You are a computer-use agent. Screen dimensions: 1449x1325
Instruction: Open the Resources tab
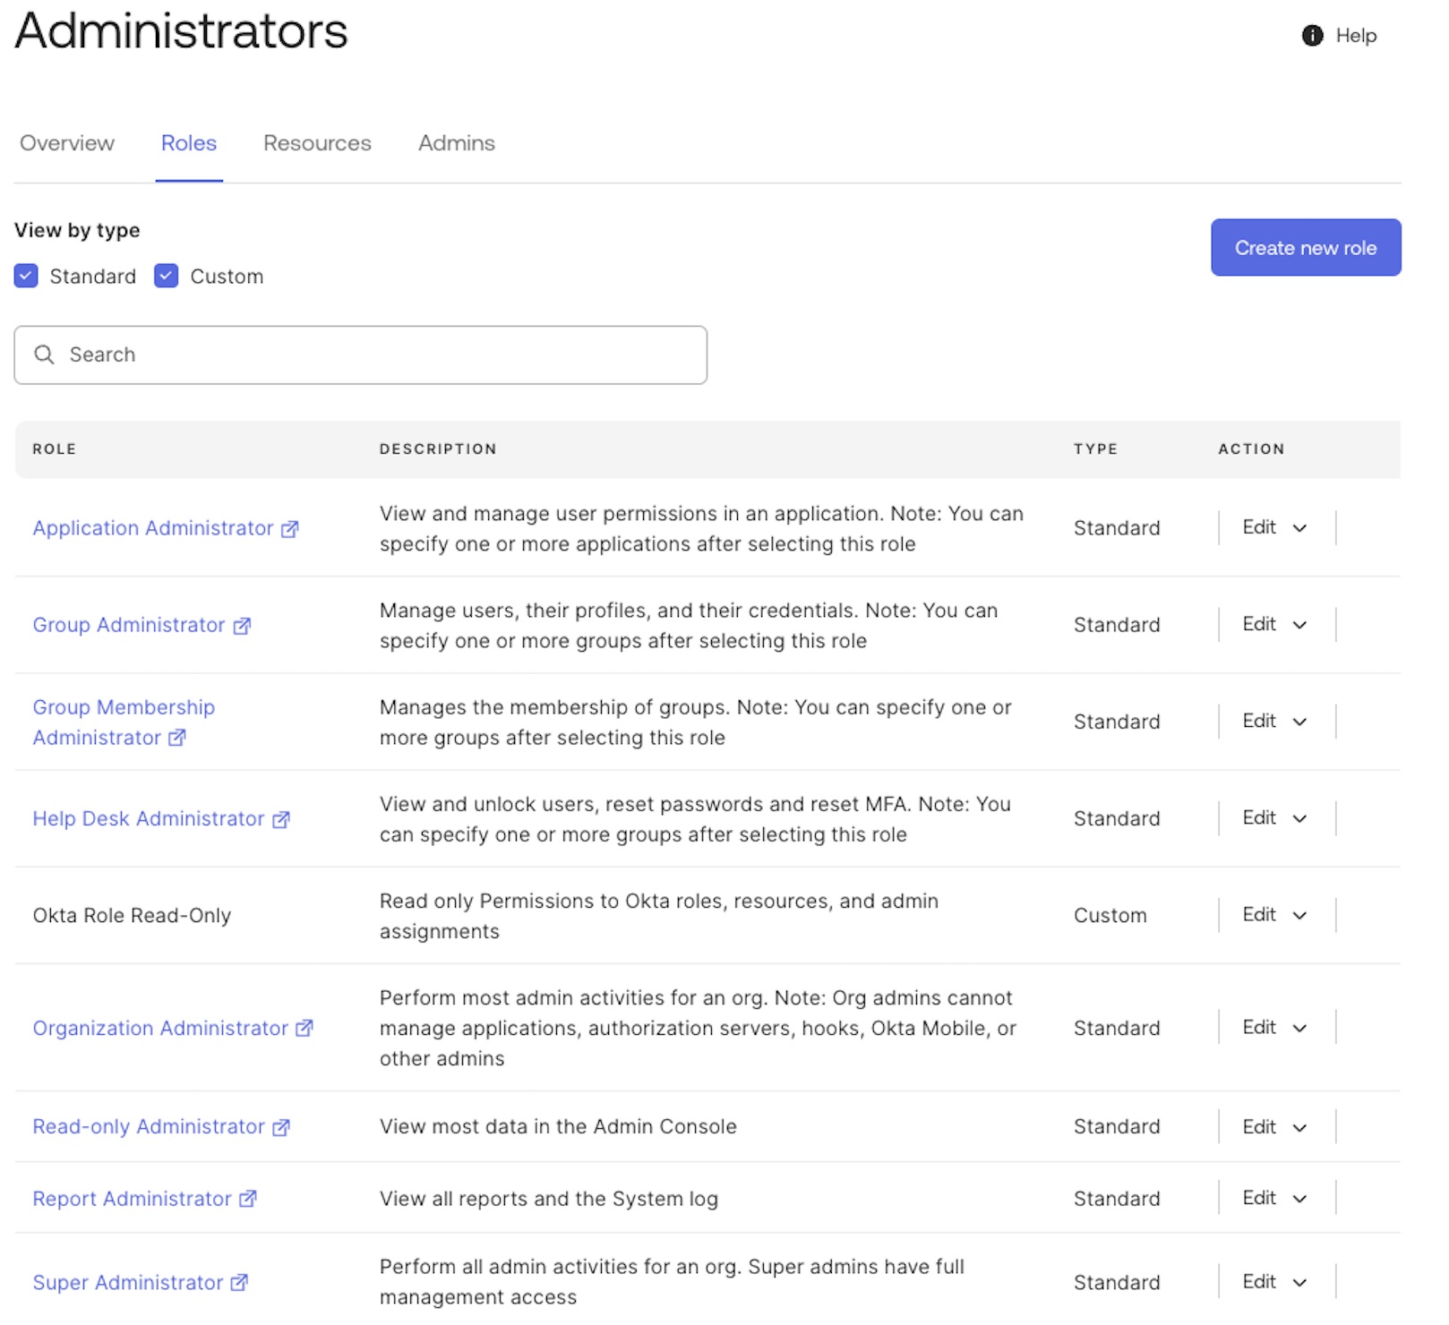tap(317, 143)
